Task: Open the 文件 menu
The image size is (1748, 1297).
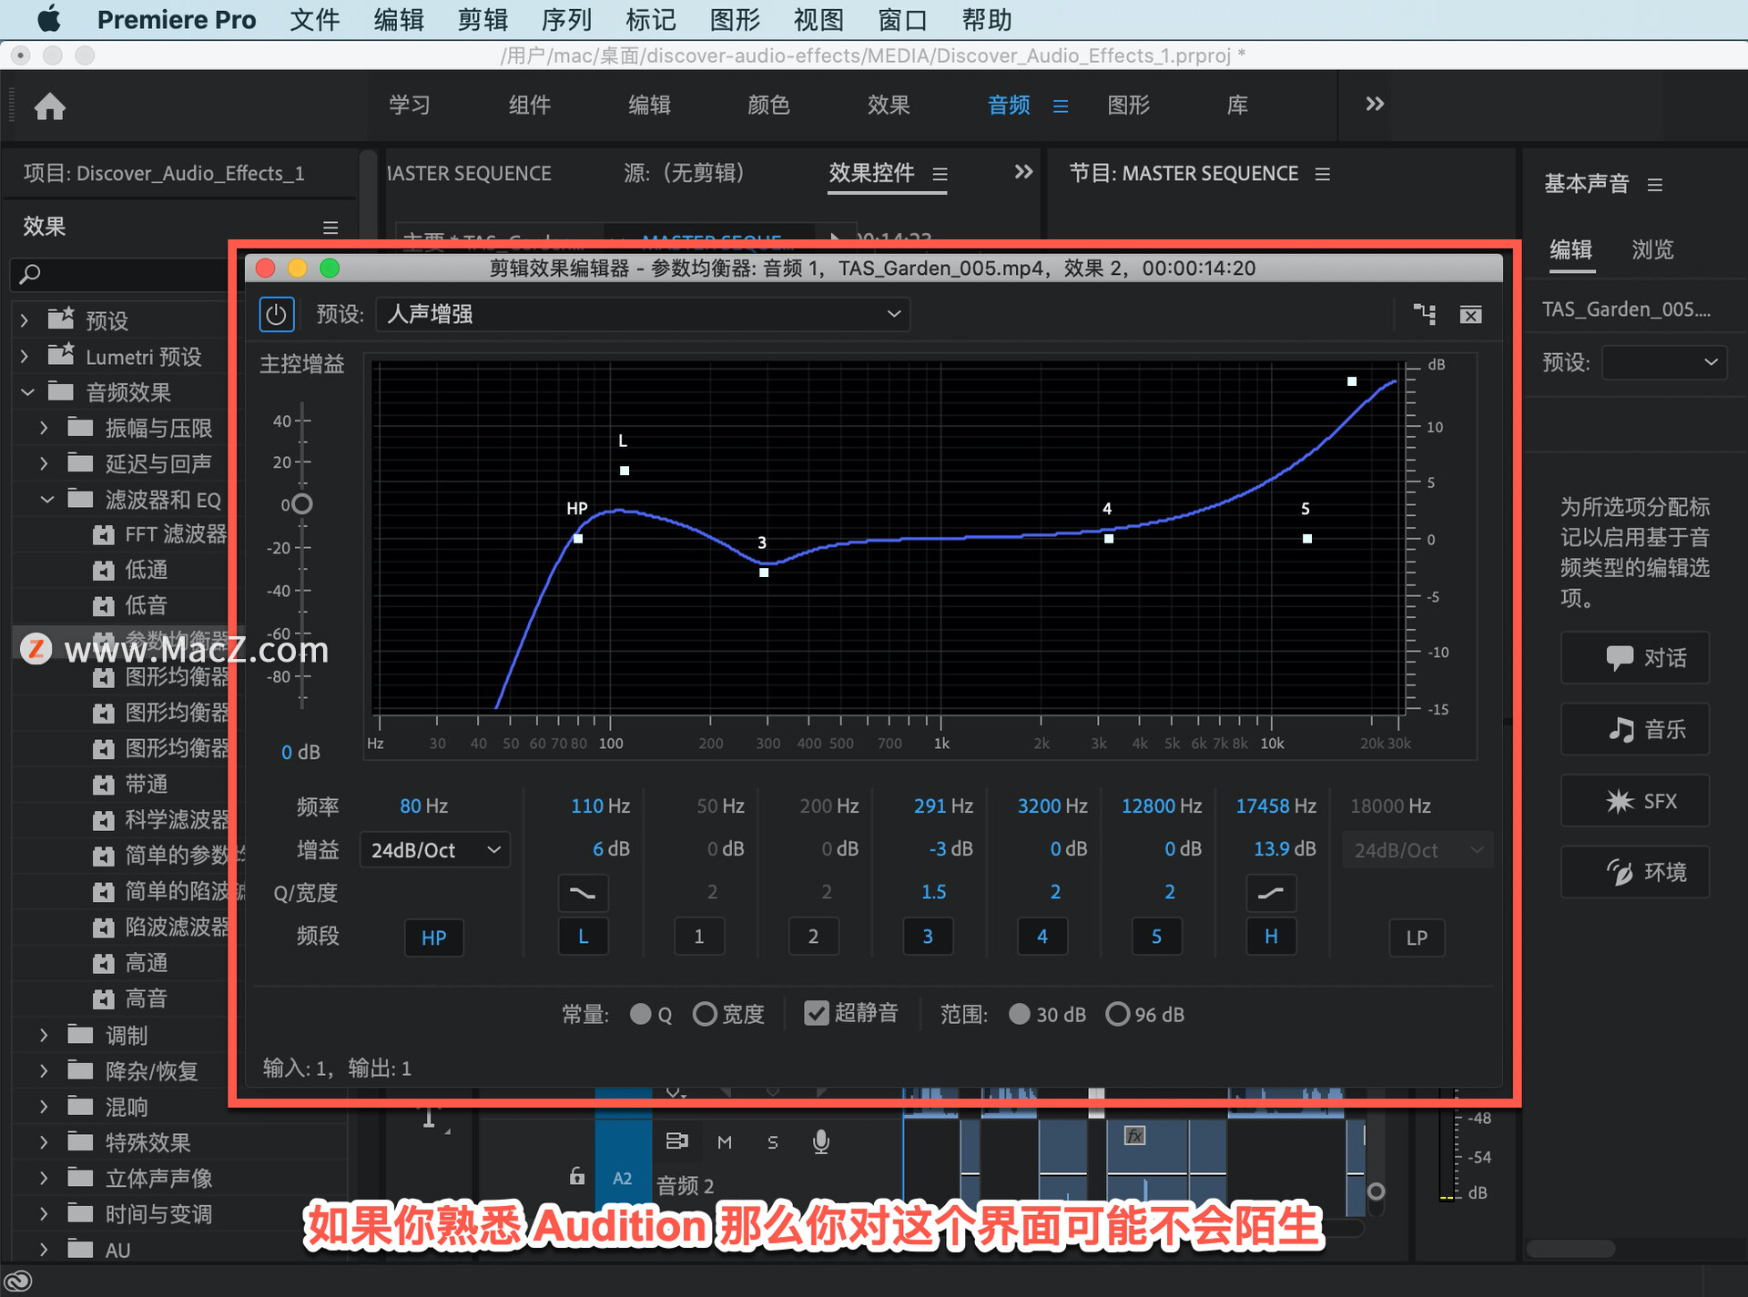Action: tap(315, 19)
